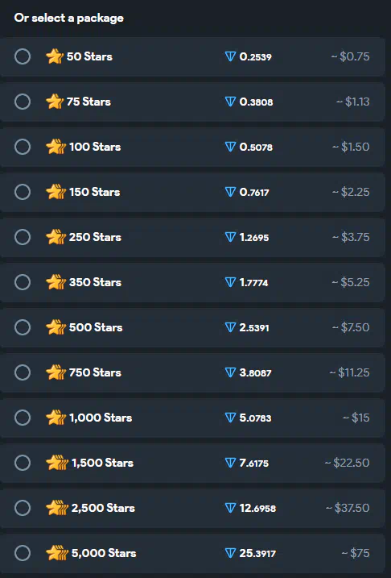Select the 5,000 Stars radio option
The width and height of the screenshot is (391, 578).
[x=23, y=553]
